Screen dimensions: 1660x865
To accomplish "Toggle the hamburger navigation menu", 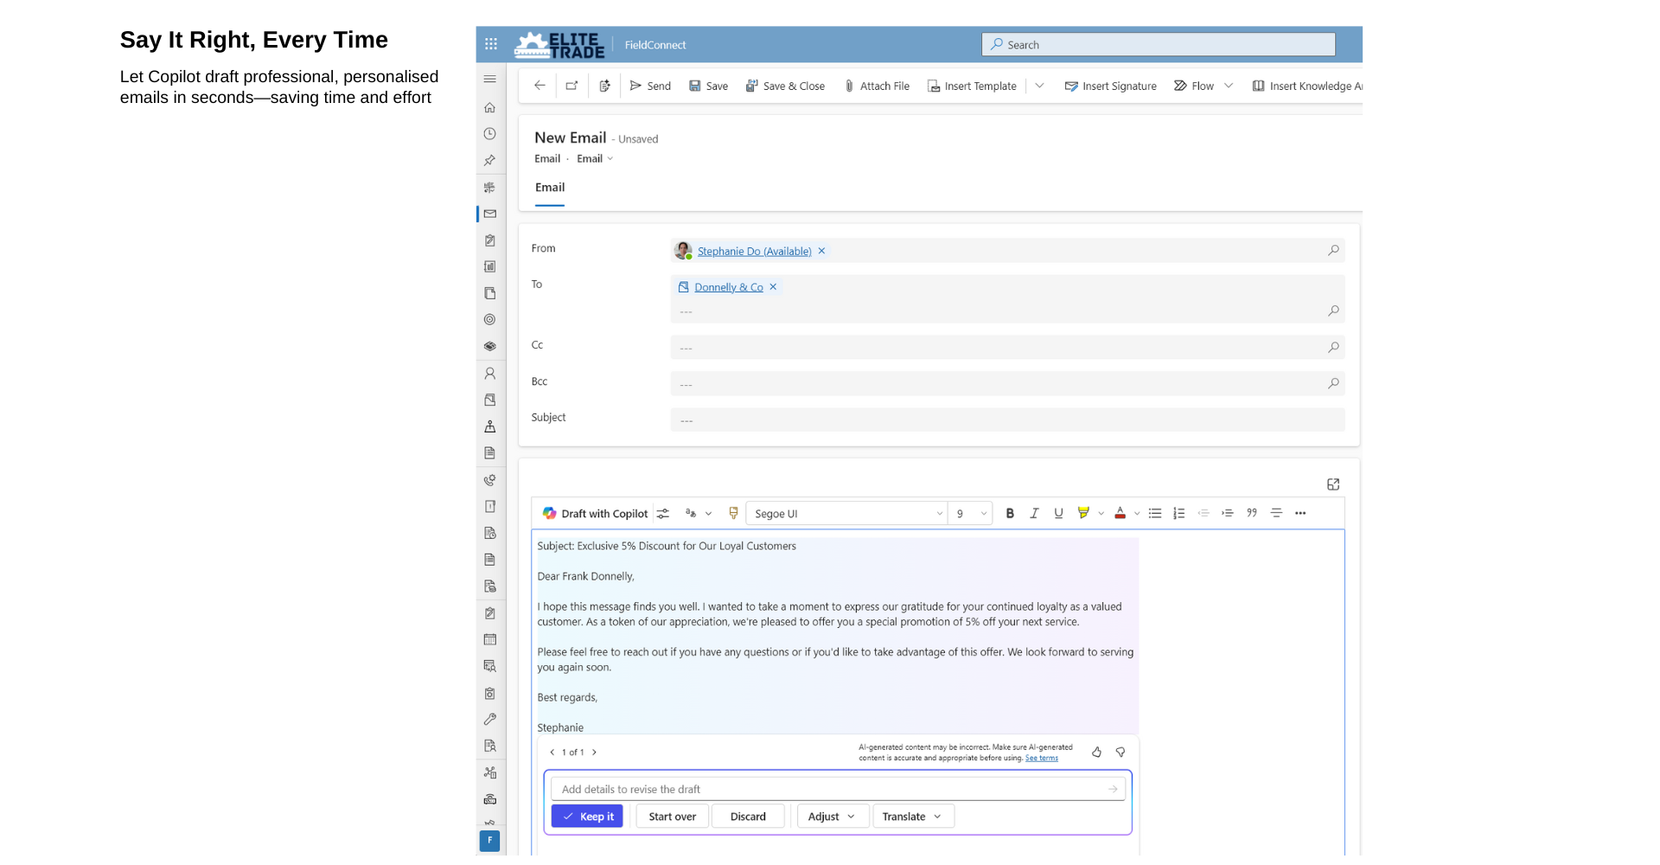I will pos(490,79).
